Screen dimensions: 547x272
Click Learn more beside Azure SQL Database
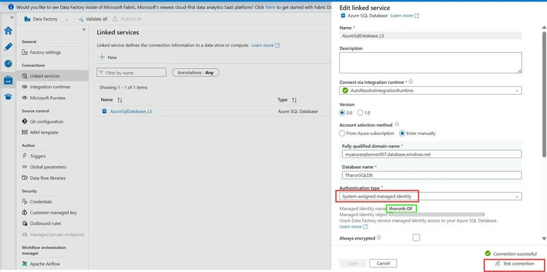click(x=405, y=15)
